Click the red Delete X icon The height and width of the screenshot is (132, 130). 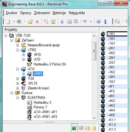tap(37, 22)
